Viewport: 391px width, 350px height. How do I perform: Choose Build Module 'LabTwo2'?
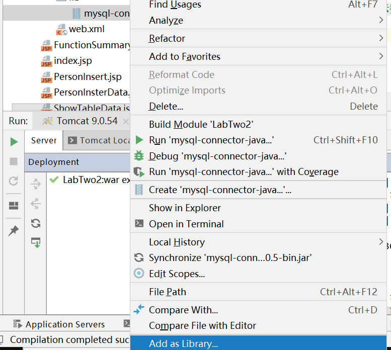(x=258, y=124)
